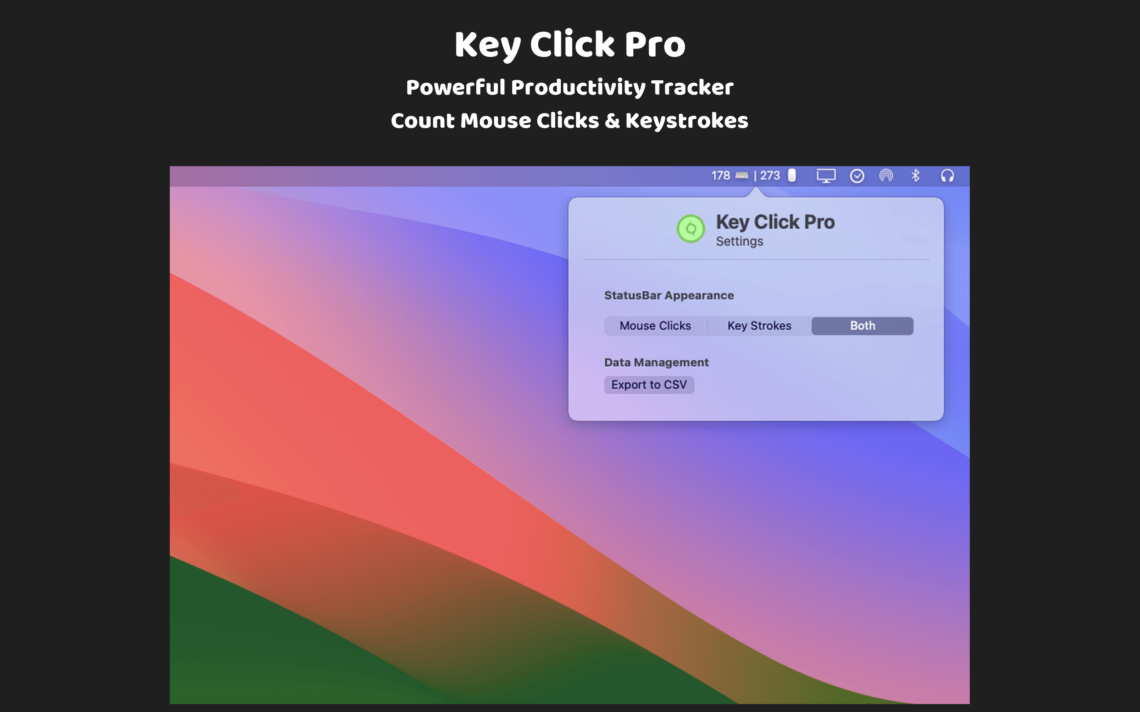
Task: Open the display/monitor icon in menu bar
Action: pos(826,175)
